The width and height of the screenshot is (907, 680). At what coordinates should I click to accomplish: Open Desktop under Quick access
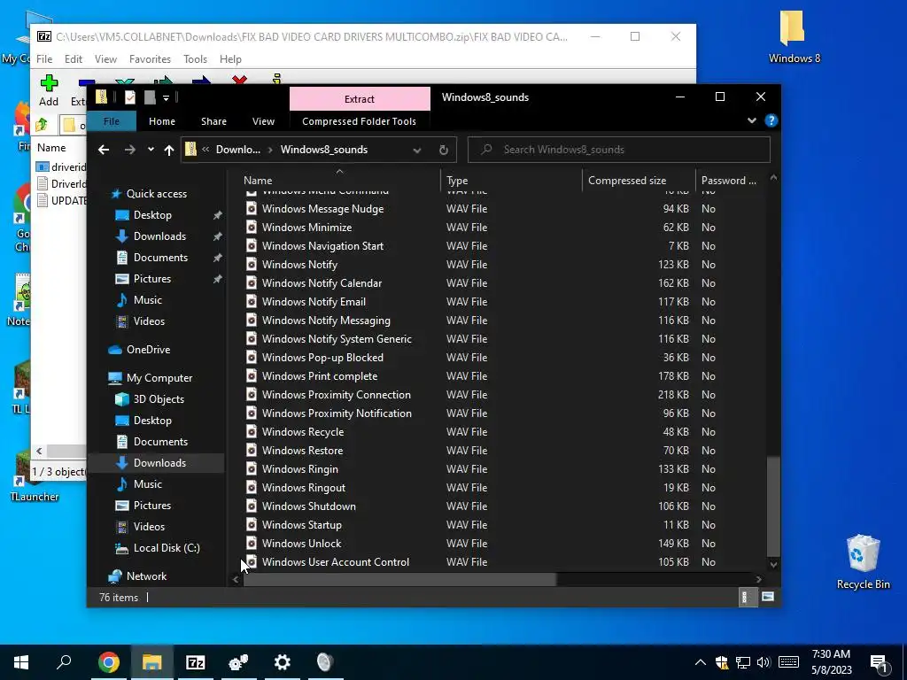[x=152, y=215]
